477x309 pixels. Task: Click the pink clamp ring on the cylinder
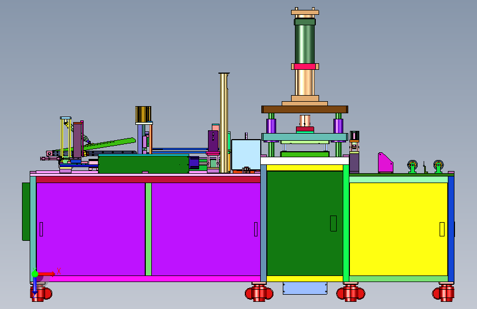(305, 67)
